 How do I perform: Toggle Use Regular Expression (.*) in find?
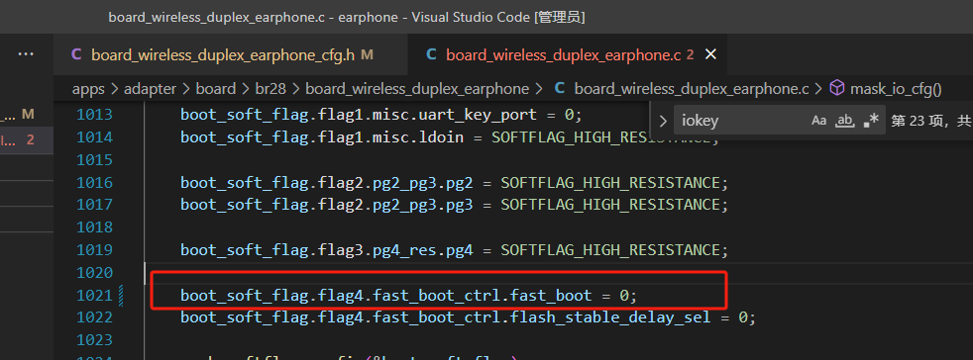click(x=871, y=121)
